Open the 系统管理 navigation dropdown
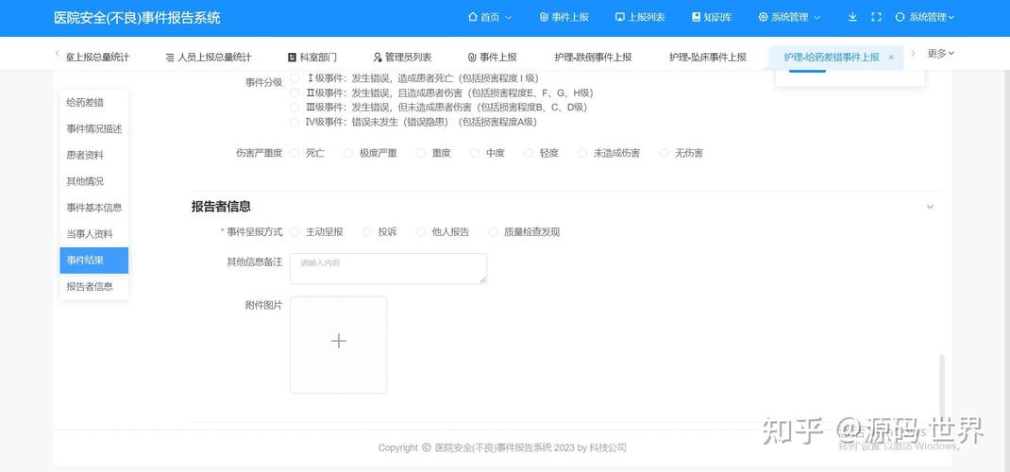 (x=790, y=17)
